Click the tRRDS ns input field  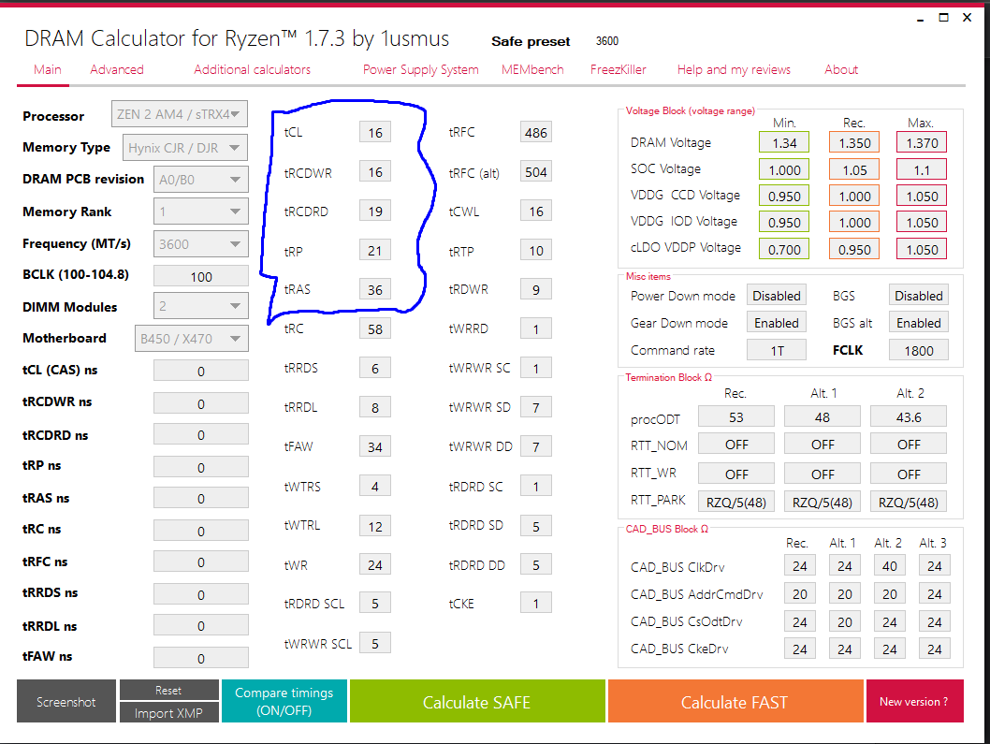pos(201,595)
